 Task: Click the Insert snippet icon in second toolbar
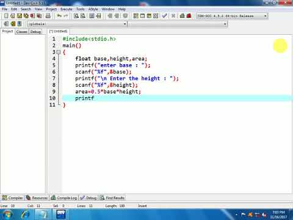pos(6,24)
